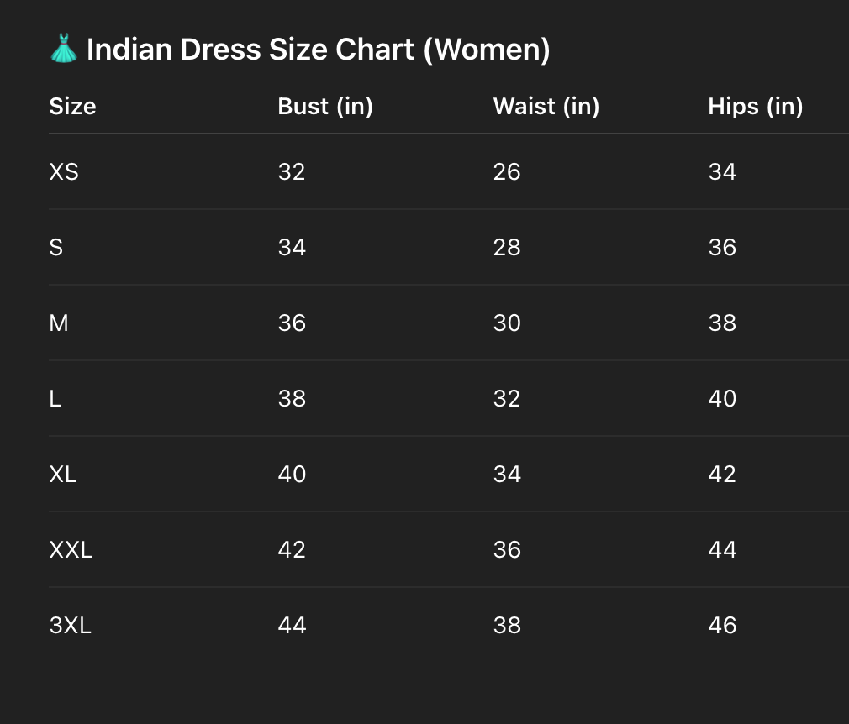Click the XXL size row label

[71, 550]
